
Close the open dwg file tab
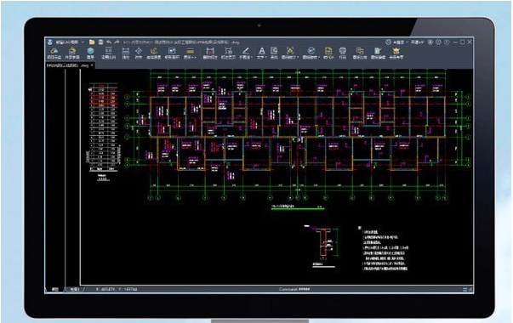point(92,65)
